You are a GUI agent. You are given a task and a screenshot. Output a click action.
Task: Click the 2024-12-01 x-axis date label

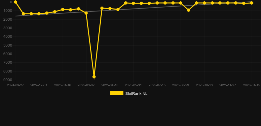tap(39, 85)
